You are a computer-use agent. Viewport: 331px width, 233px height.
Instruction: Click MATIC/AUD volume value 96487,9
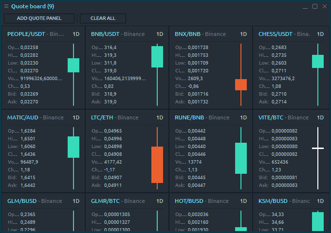coord(29,162)
